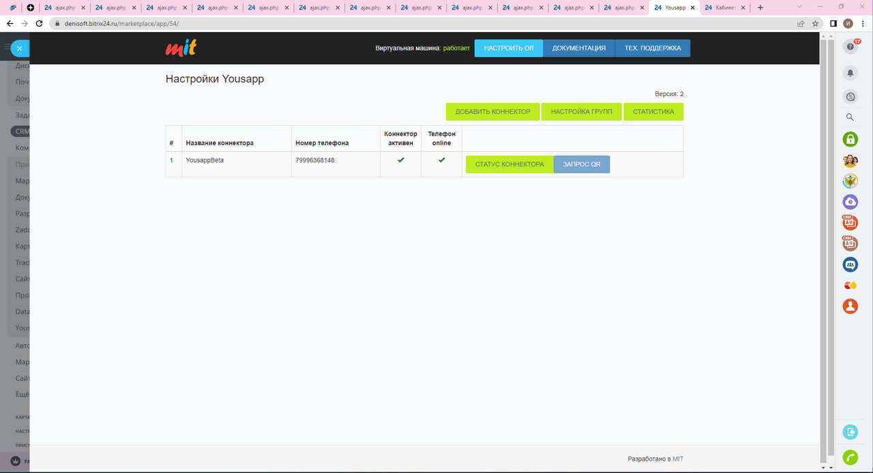Open the green padlock chat icon
873x473 pixels.
[x=850, y=140]
